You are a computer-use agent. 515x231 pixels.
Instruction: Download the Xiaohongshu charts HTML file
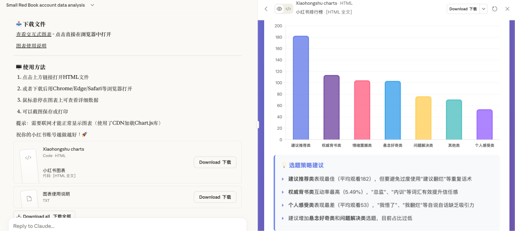click(x=215, y=162)
